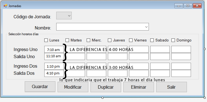Focus Lunes Ingreso Dos field 1:10 pm

pos(54,66)
